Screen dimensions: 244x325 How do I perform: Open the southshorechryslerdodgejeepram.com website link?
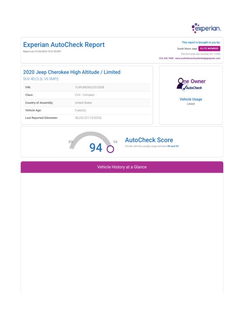tap(198, 58)
